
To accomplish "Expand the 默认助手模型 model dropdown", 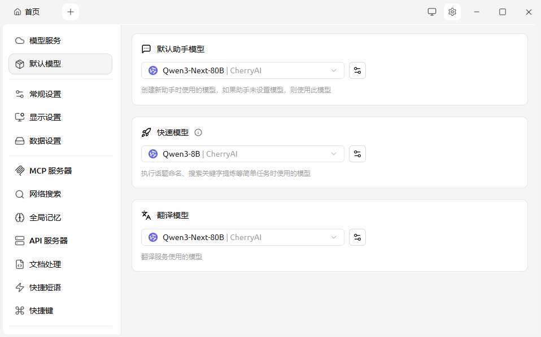I will tap(242, 70).
